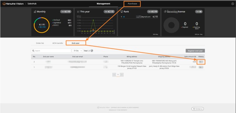Click the Total : 2 count label
Image resolution: width=236 pixels, height=113 pixels.
pos(87,51)
